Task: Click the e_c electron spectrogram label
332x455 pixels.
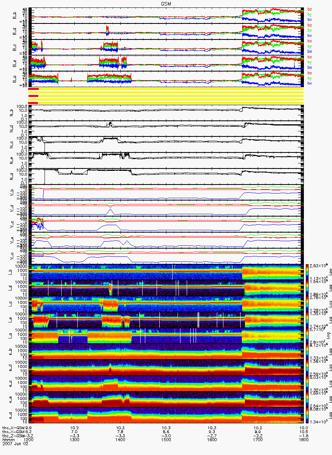Action: 11,383
